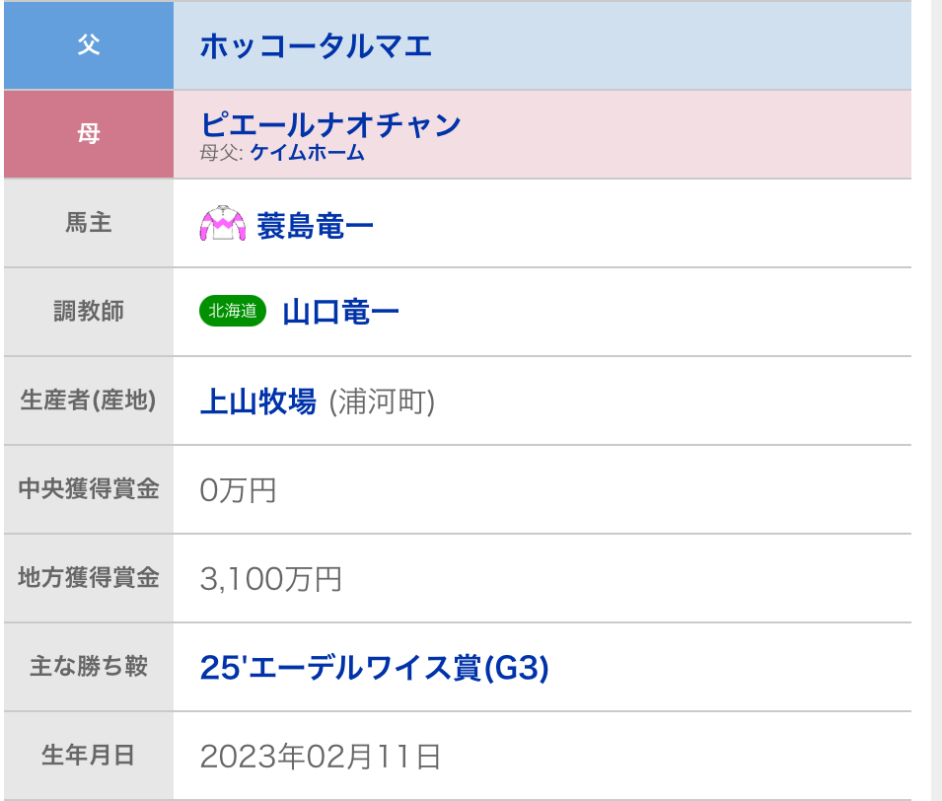Click the green 北海道 badge
The width and height of the screenshot is (942, 801).
pos(233,312)
